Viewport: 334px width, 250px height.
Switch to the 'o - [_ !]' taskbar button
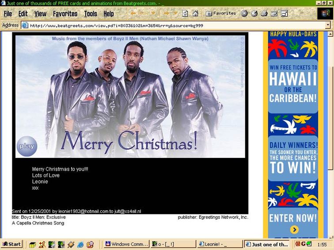[173, 244]
